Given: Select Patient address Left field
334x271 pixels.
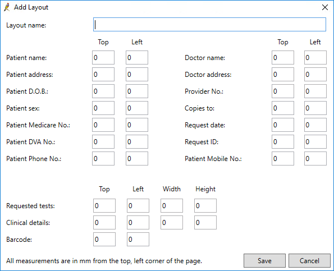Looking at the screenshot, I should pos(137,74).
